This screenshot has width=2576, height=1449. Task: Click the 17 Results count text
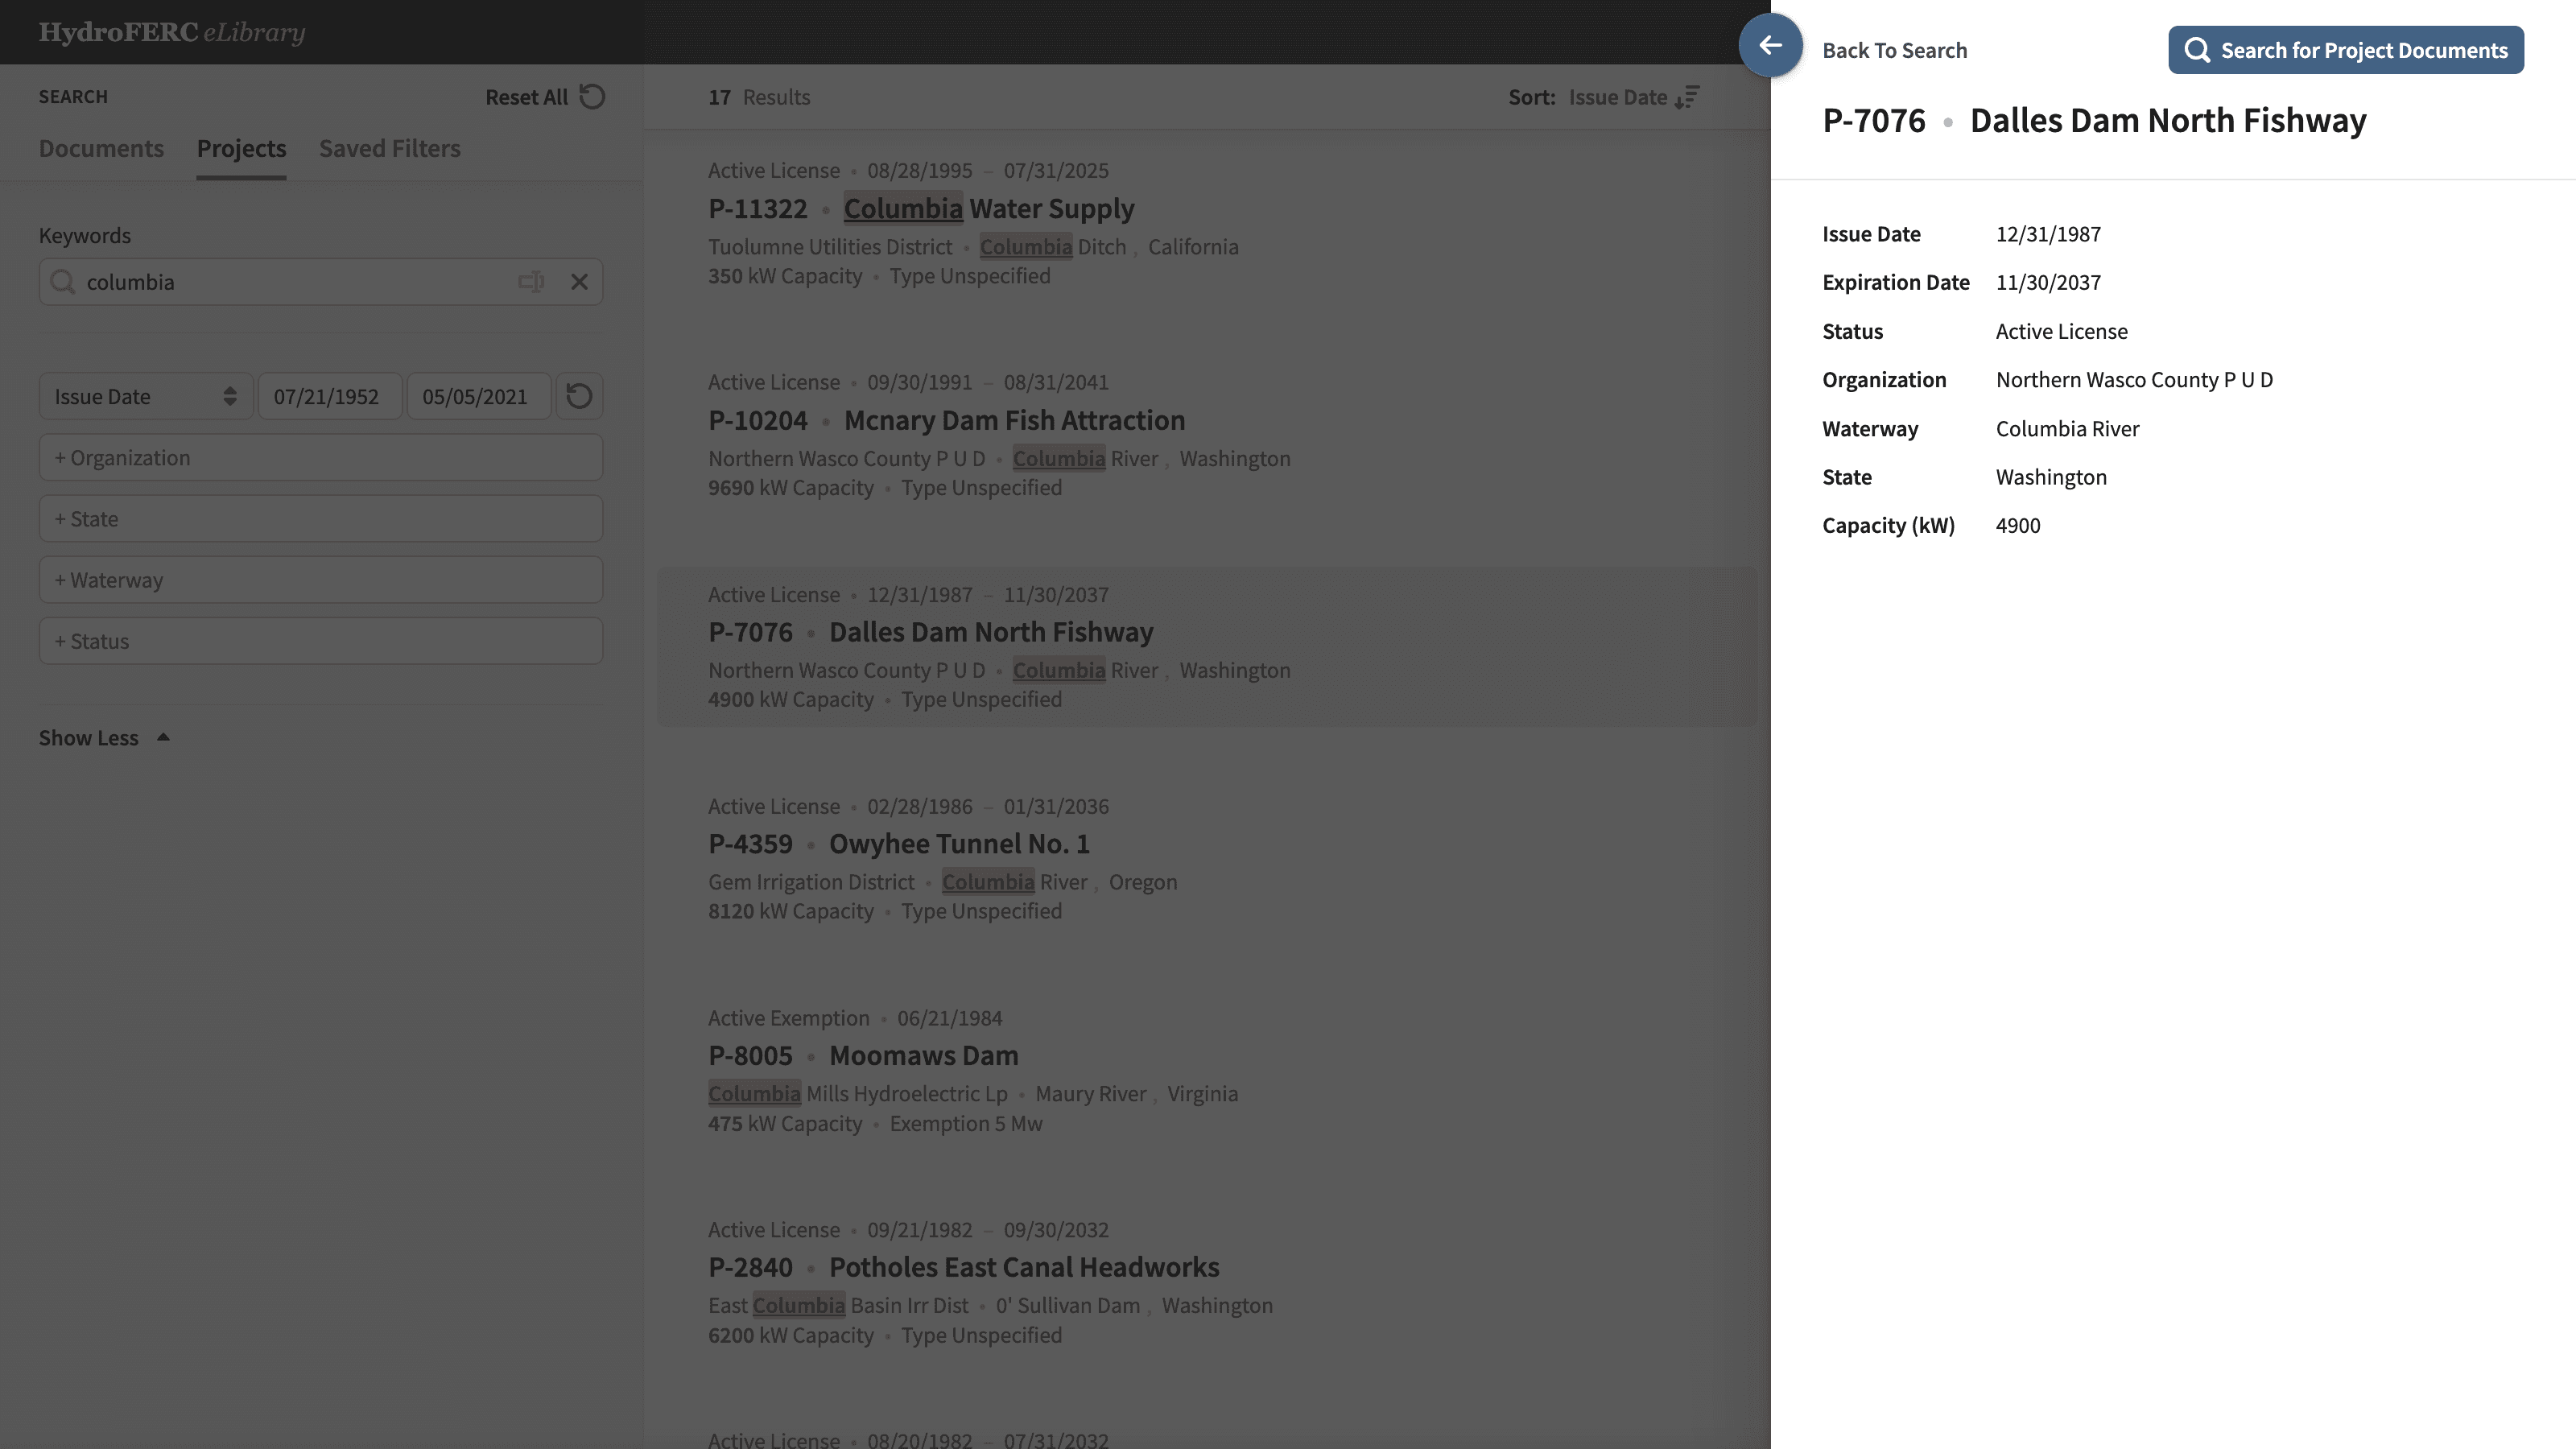point(759,97)
